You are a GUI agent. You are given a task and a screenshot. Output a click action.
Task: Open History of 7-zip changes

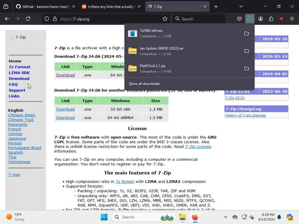pos(245,115)
